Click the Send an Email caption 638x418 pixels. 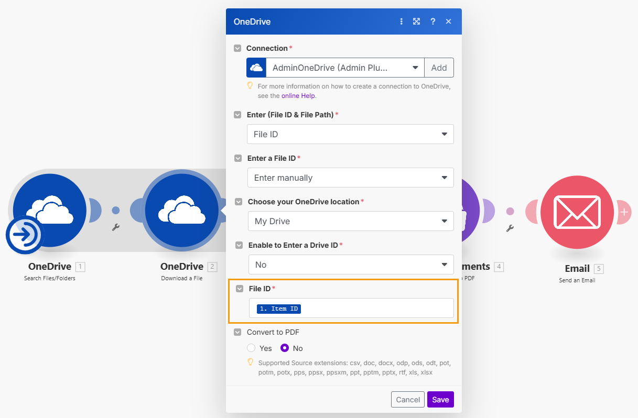pos(577,280)
